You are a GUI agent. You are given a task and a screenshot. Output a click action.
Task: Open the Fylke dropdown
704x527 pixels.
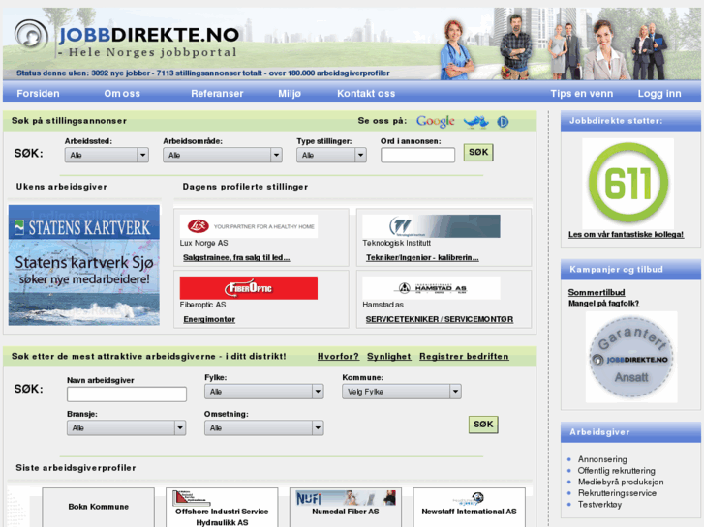click(x=264, y=392)
